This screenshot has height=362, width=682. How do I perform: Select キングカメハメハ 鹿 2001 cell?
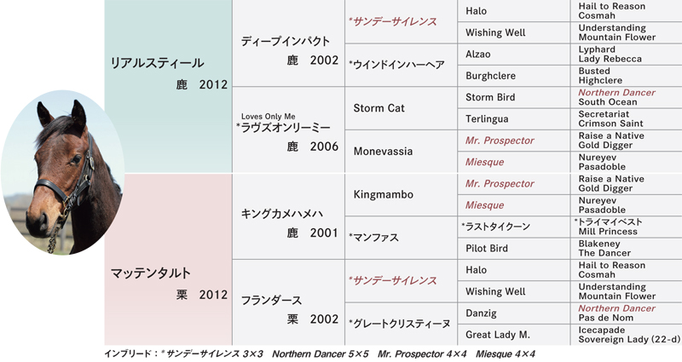[x=289, y=216]
